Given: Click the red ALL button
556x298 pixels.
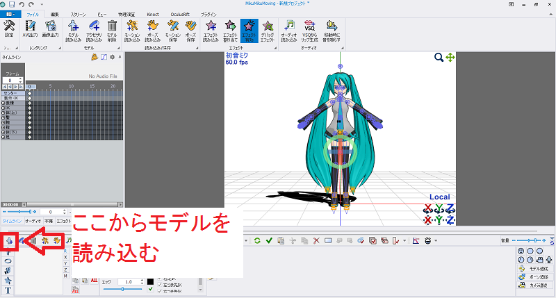Looking at the screenshot, I should (x=94, y=280).
